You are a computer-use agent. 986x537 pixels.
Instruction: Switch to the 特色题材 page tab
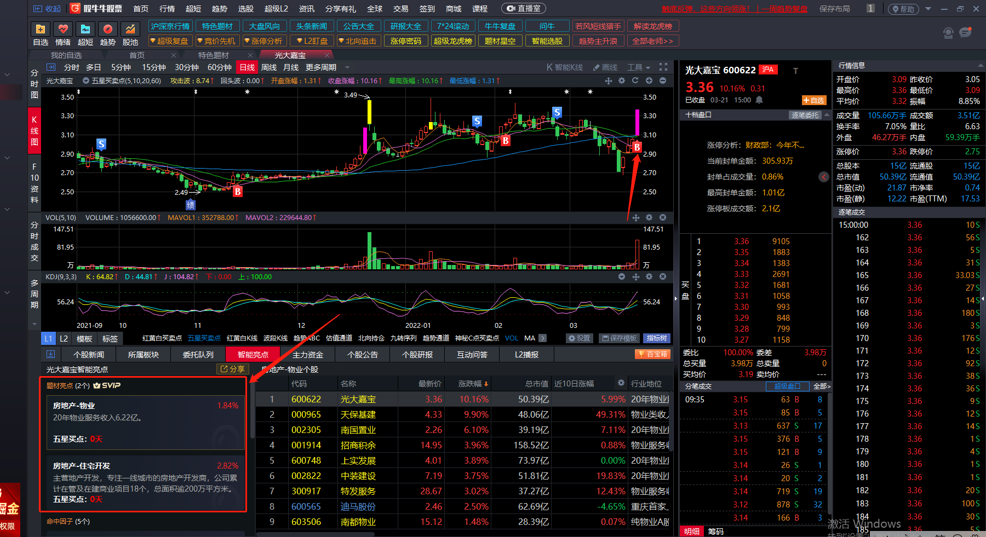coord(214,55)
